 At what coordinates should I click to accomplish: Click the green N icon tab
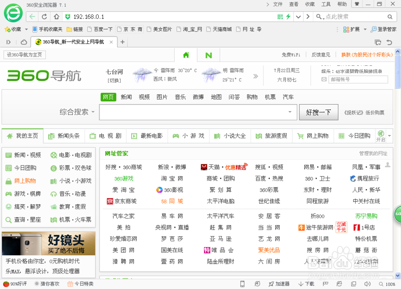209,55
